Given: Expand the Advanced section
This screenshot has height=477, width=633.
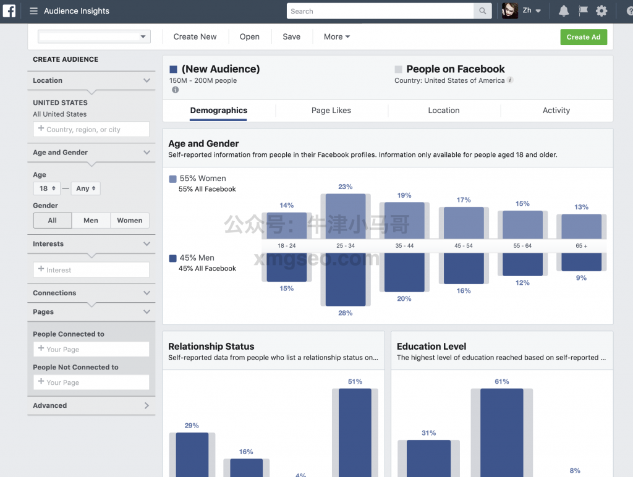Looking at the screenshot, I should [x=147, y=405].
